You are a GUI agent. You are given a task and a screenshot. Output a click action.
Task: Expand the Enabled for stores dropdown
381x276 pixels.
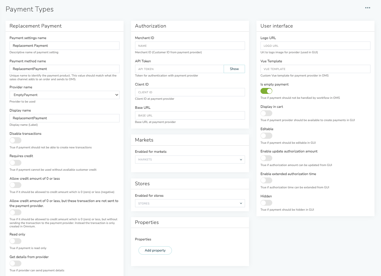click(x=190, y=204)
